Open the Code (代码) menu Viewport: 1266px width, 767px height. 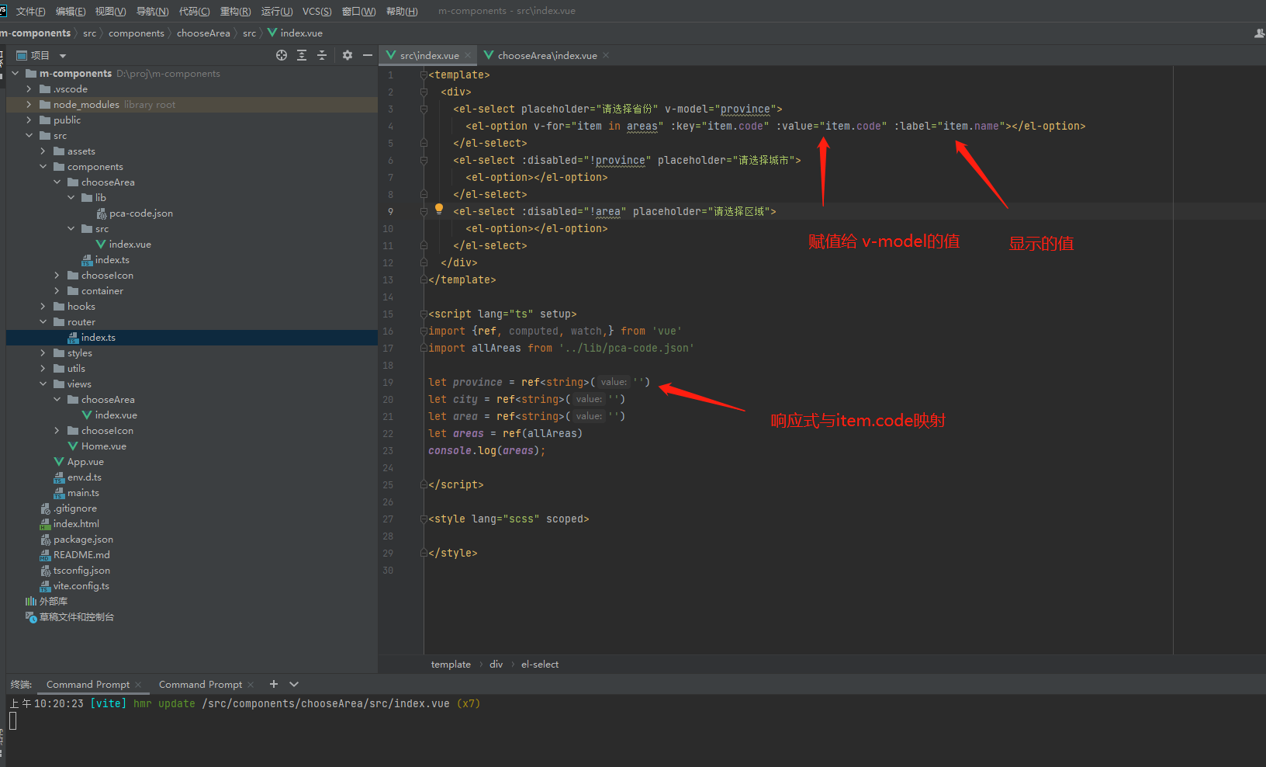[194, 11]
